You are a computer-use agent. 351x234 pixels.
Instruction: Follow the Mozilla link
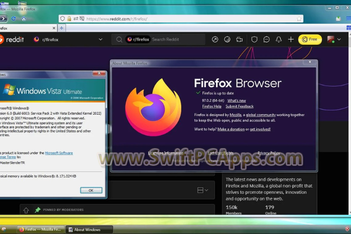coord(235,115)
